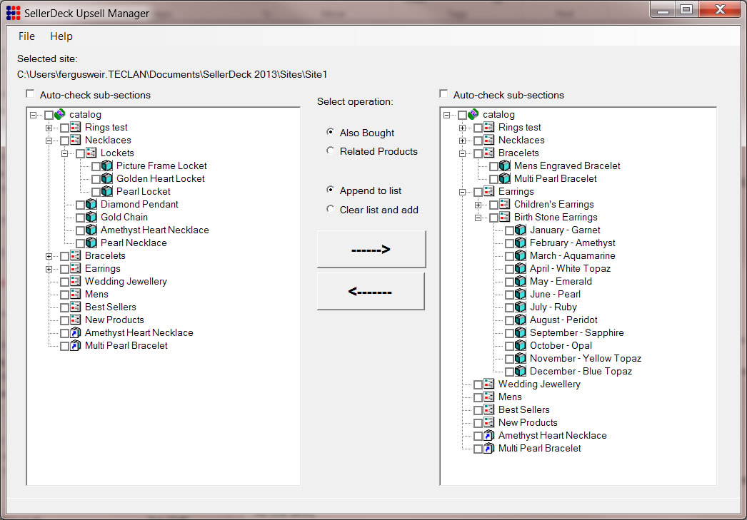This screenshot has height=520, width=747.
Task: Select the Related Products radio button
Action: pos(330,151)
